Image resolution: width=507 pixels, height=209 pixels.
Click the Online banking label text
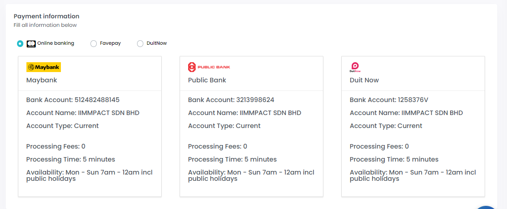click(56, 43)
